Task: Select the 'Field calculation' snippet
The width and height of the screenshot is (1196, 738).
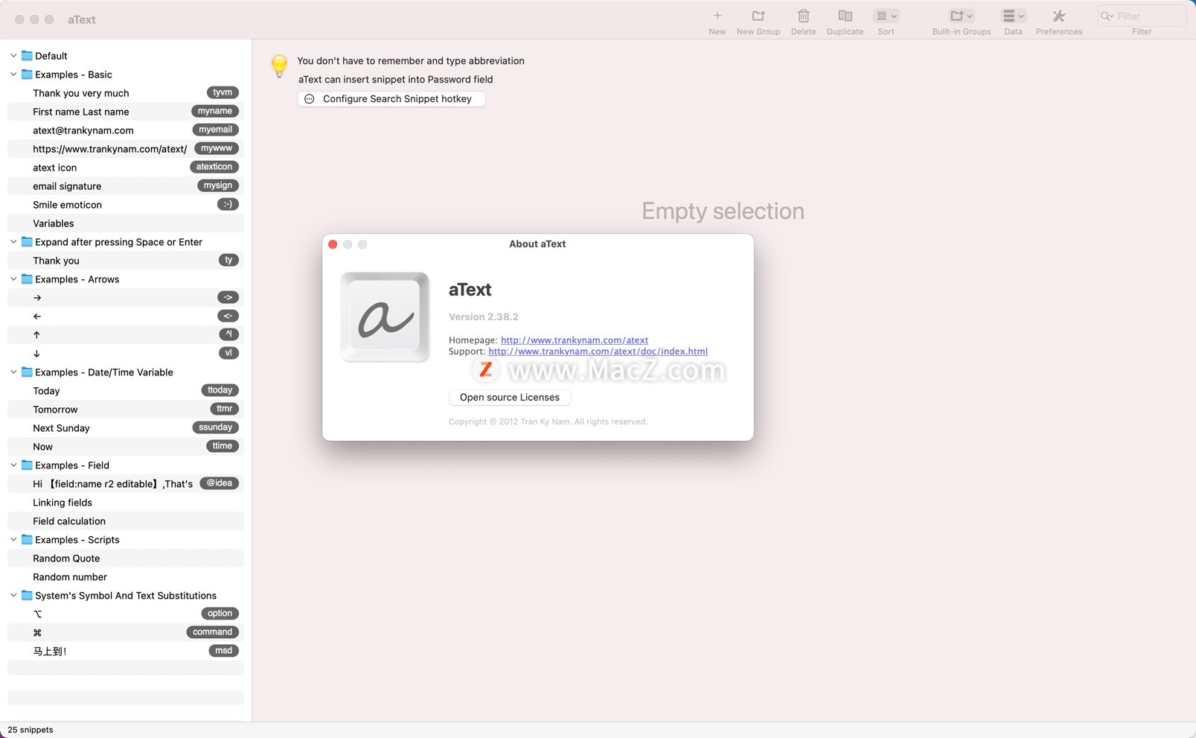Action: 126,521
